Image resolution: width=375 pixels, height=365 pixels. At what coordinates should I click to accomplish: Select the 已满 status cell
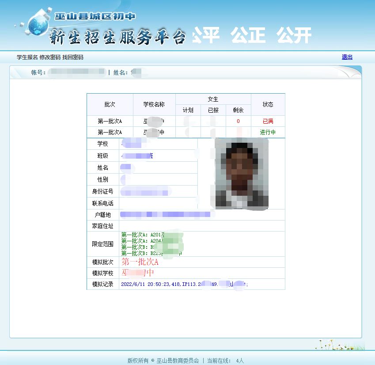pyautogui.click(x=268, y=121)
